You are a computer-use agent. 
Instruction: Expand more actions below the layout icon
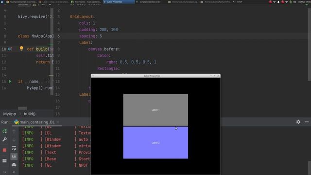click(4, 172)
